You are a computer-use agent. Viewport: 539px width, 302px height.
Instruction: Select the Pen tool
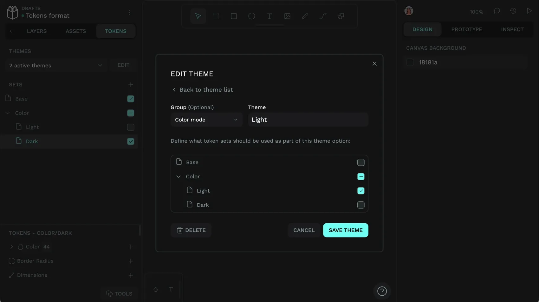(x=305, y=16)
